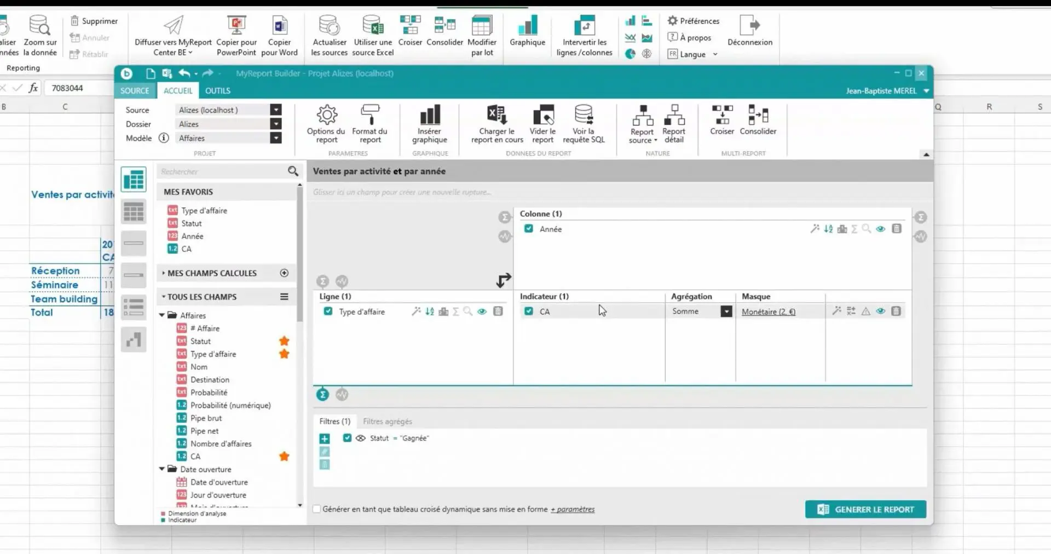Click the Monétaire mask link
The width and height of the screenshot is (1051, 554).
pos(769,311)
